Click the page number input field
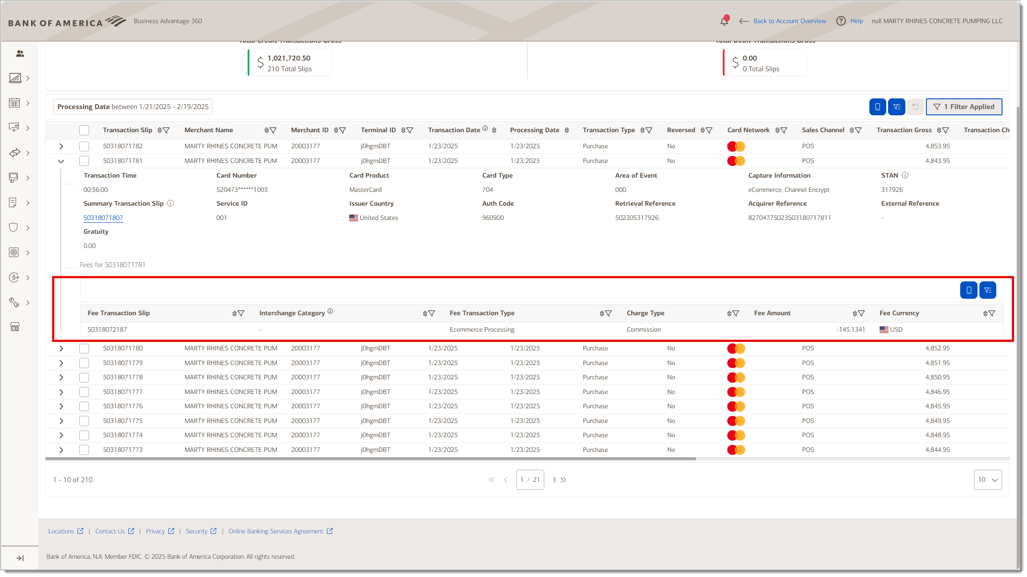 [530, 479]
